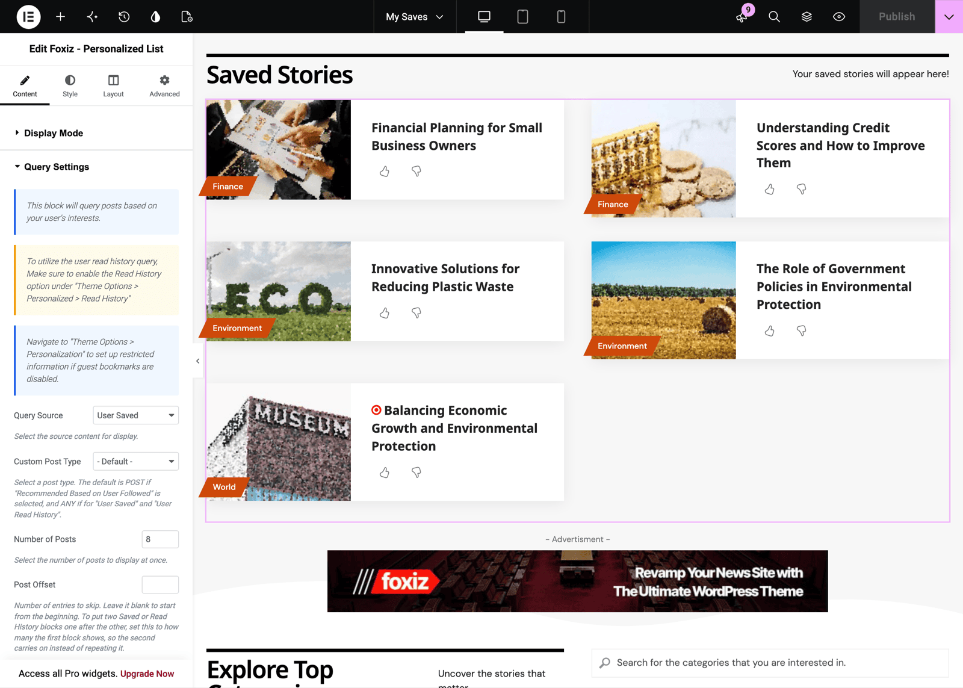963x688 pixels.
Task: Open the Custom Post Type dropdown
Action: tap(136, 462)
